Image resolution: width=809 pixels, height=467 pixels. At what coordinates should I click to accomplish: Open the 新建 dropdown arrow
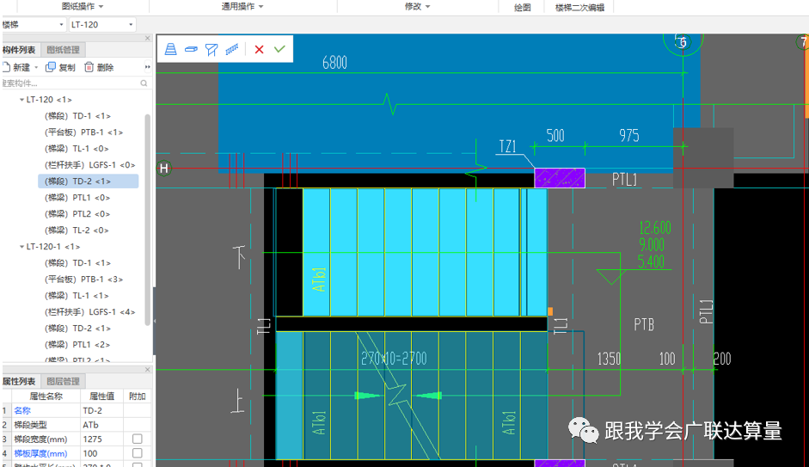pyautogui.click(x=36, y=68)
